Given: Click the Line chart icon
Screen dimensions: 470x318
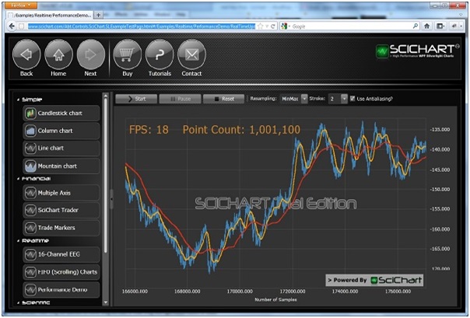Looking at the screenshot, I should (30, 149).
